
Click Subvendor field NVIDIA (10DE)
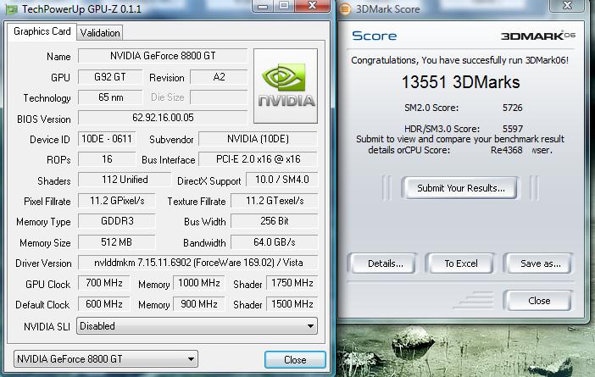pos(258,139)
